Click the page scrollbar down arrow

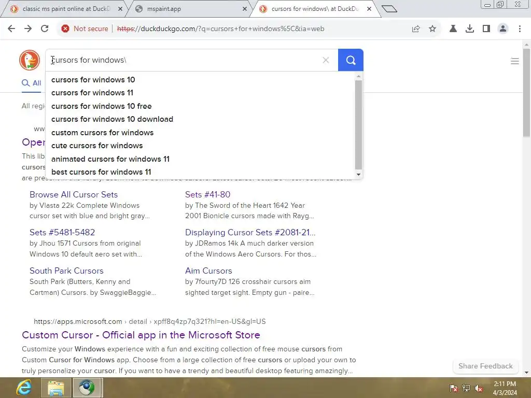point(526,373)
